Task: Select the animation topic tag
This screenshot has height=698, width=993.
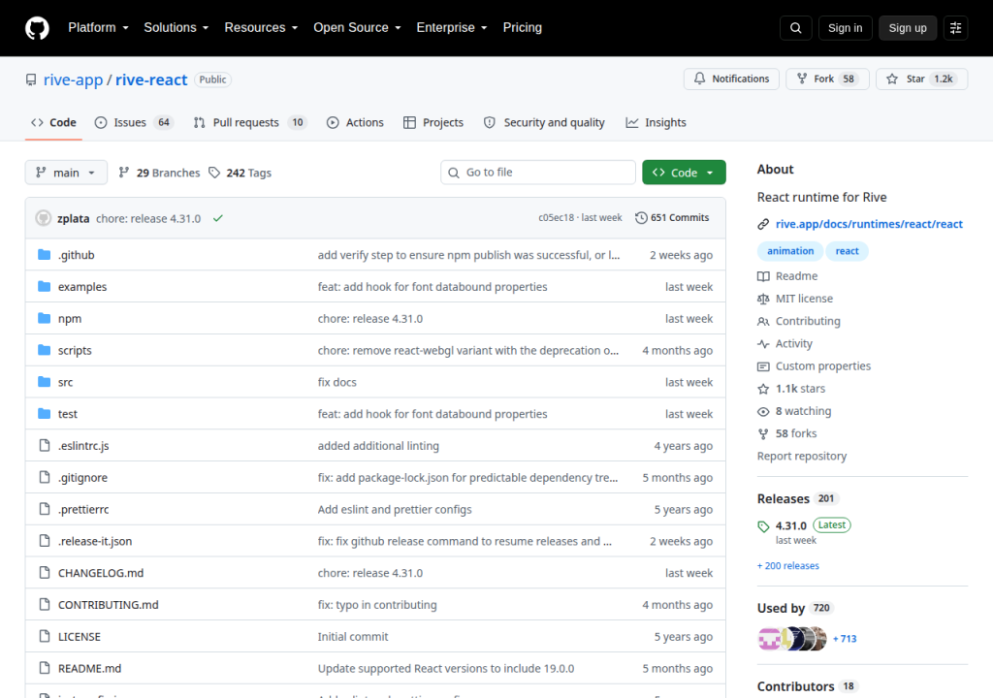Action: (790, 251)
